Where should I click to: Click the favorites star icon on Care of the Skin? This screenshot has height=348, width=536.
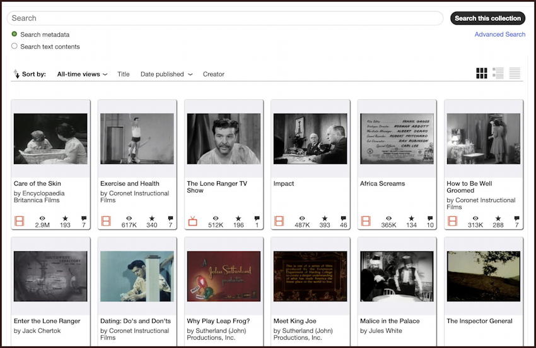click(65, 218)
